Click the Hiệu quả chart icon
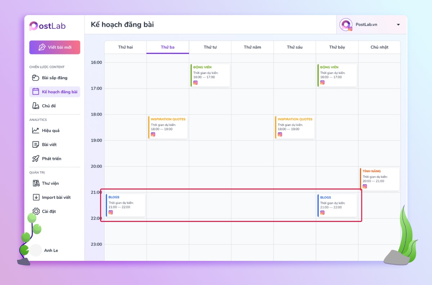This screenshot has width=432, height=285. [x=36, y=130]
